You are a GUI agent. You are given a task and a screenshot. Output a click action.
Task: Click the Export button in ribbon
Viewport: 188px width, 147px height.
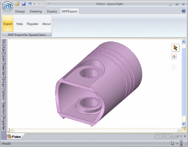point(8,24)
